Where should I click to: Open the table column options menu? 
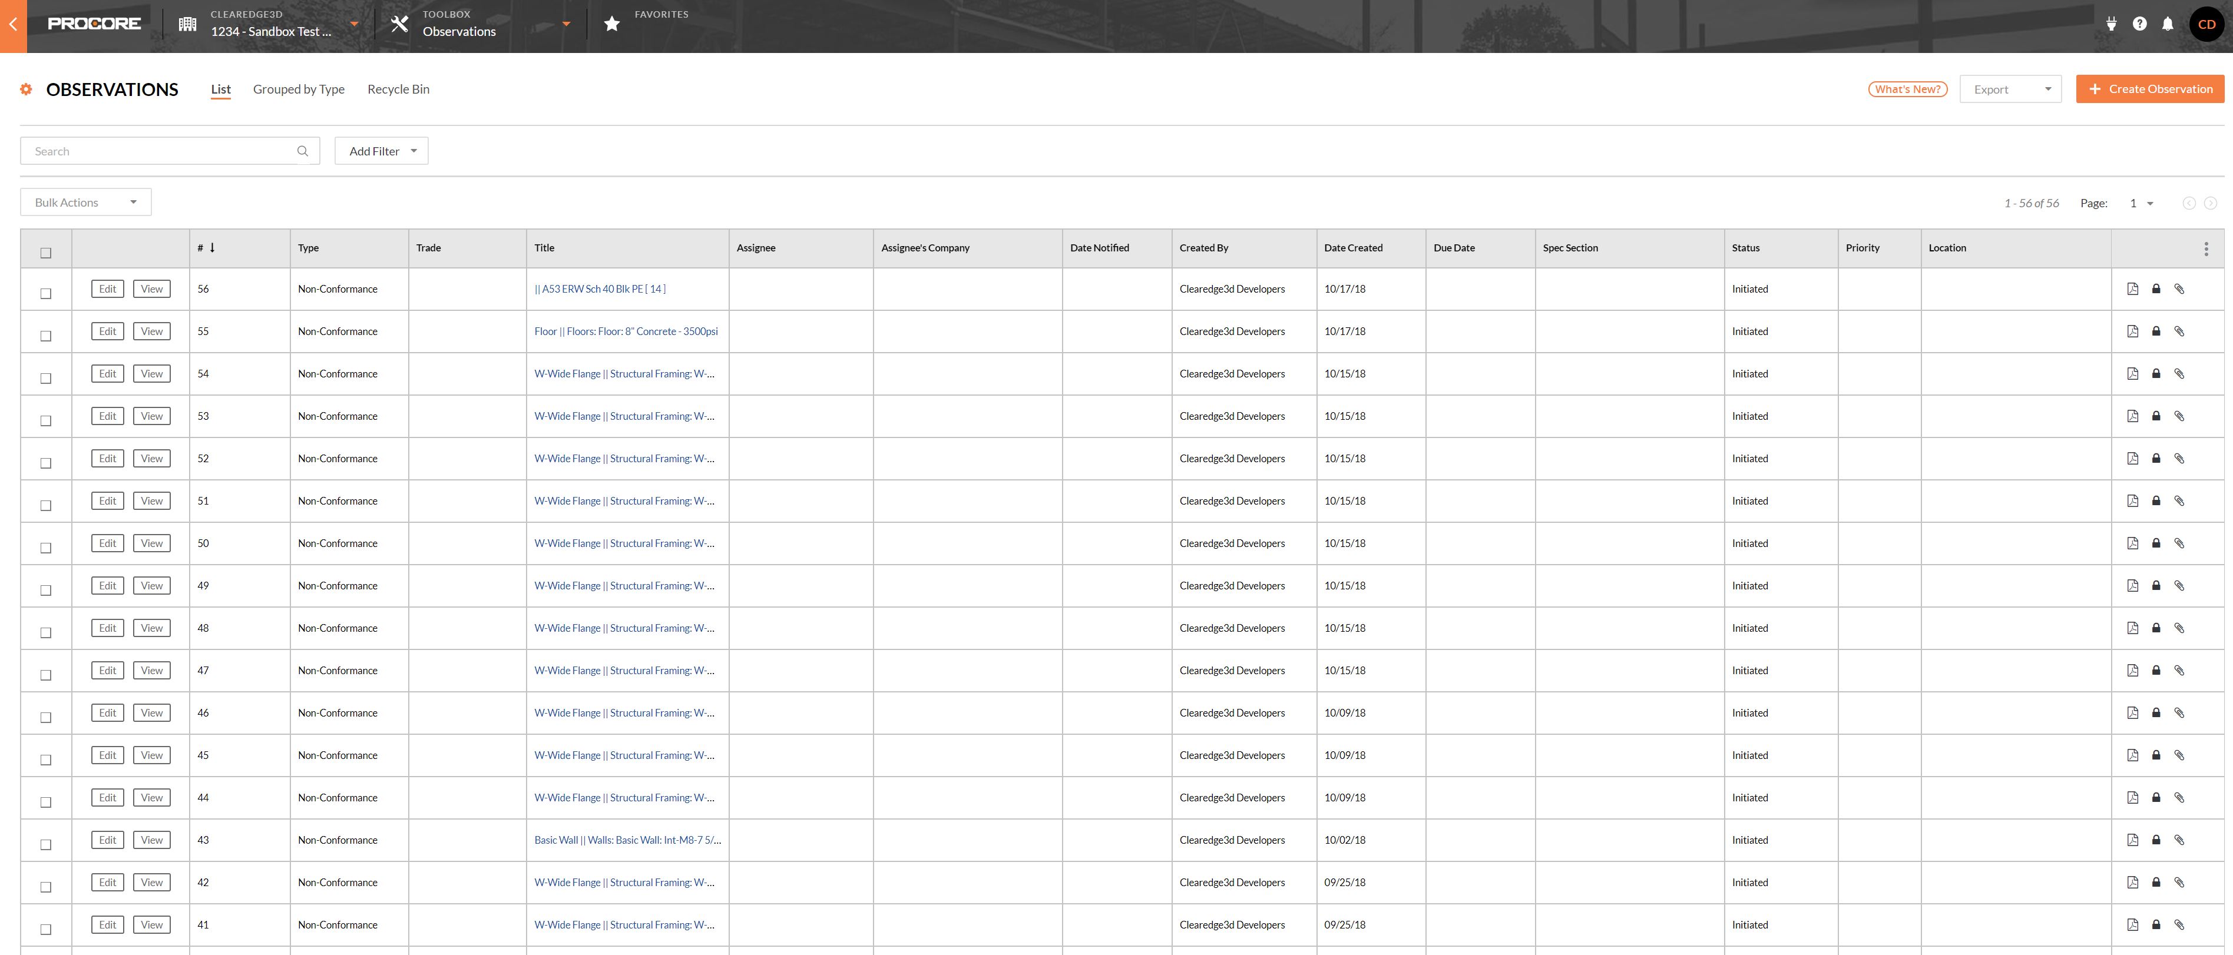pos(2206,248)
